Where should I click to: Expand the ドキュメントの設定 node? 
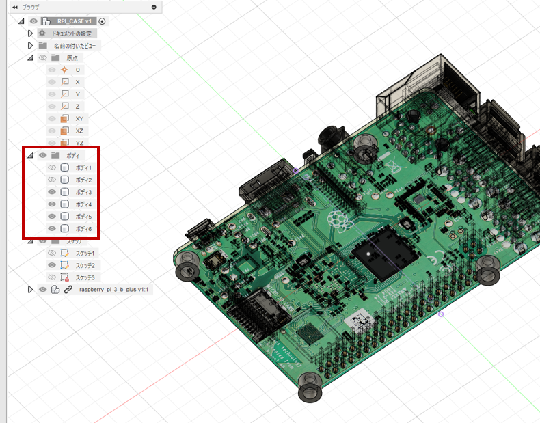30,33
